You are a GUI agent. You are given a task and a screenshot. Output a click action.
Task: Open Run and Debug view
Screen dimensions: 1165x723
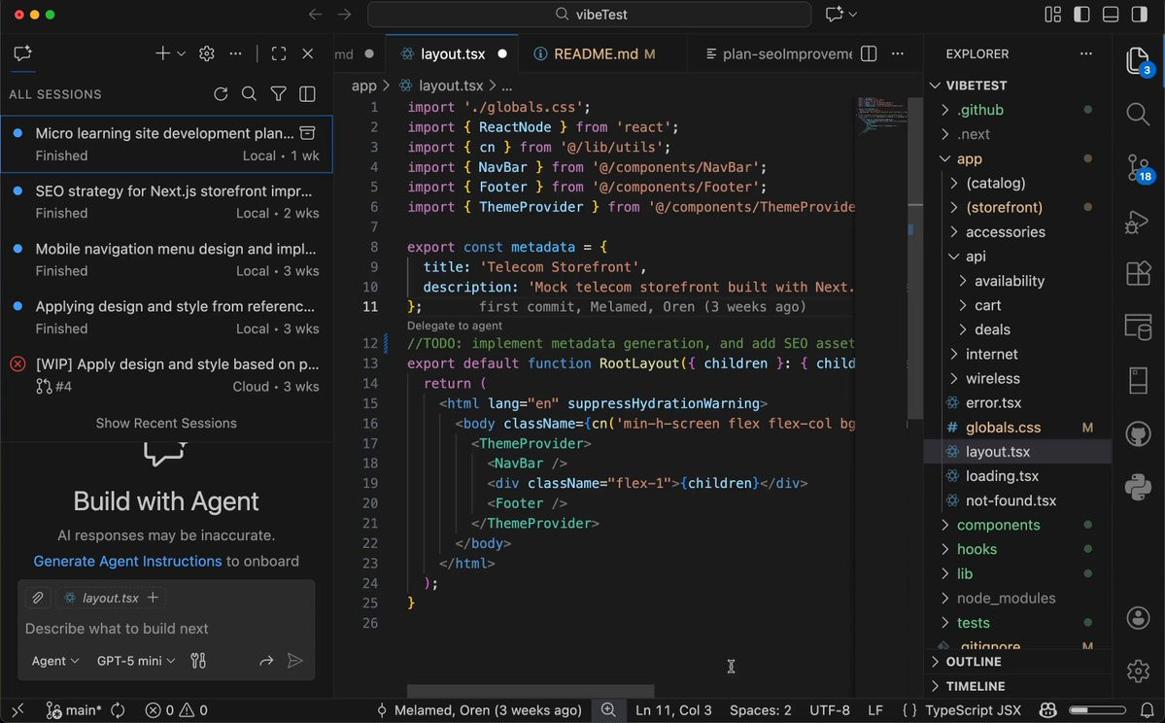(1138, 222)
